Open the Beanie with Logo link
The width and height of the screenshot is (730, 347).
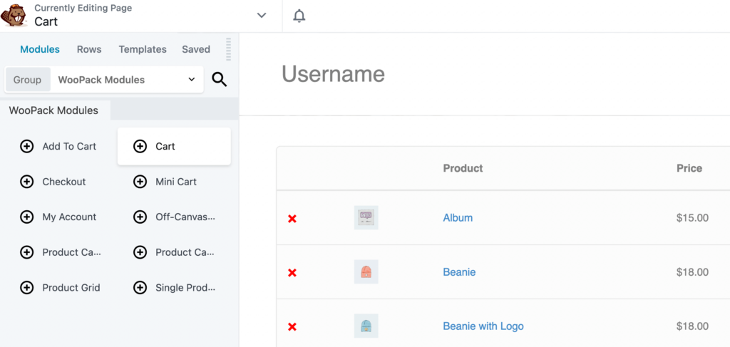point(483,326)
